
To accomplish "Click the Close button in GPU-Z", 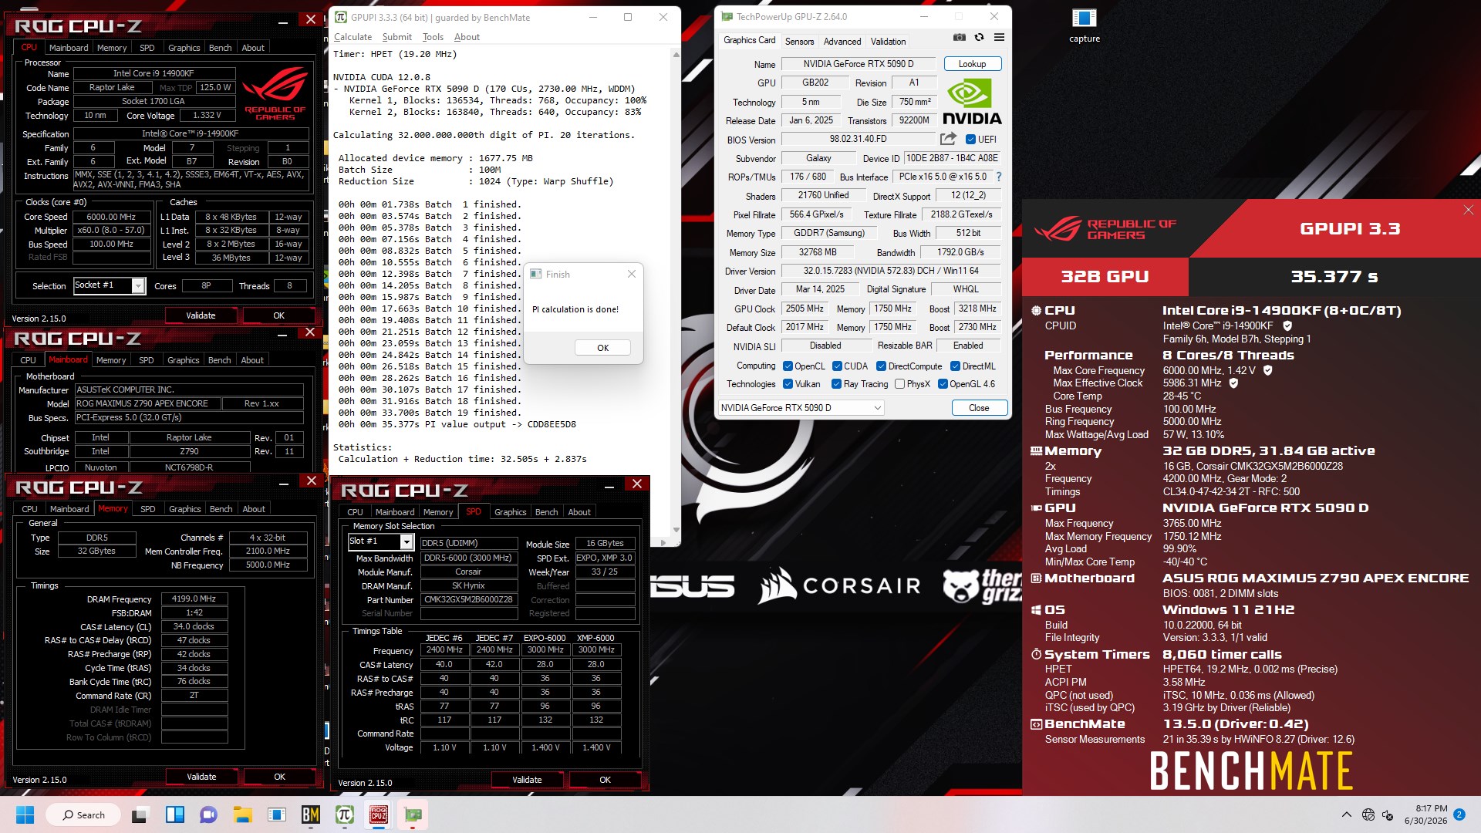I will pyautogui.click(x=979, y=408).
